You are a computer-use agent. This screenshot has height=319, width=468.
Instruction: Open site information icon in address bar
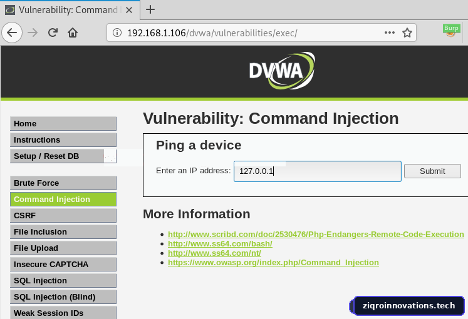(x=117, y=33)
